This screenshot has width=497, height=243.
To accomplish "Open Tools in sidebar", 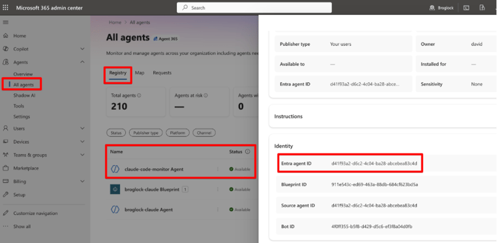I will click(19, 106).
